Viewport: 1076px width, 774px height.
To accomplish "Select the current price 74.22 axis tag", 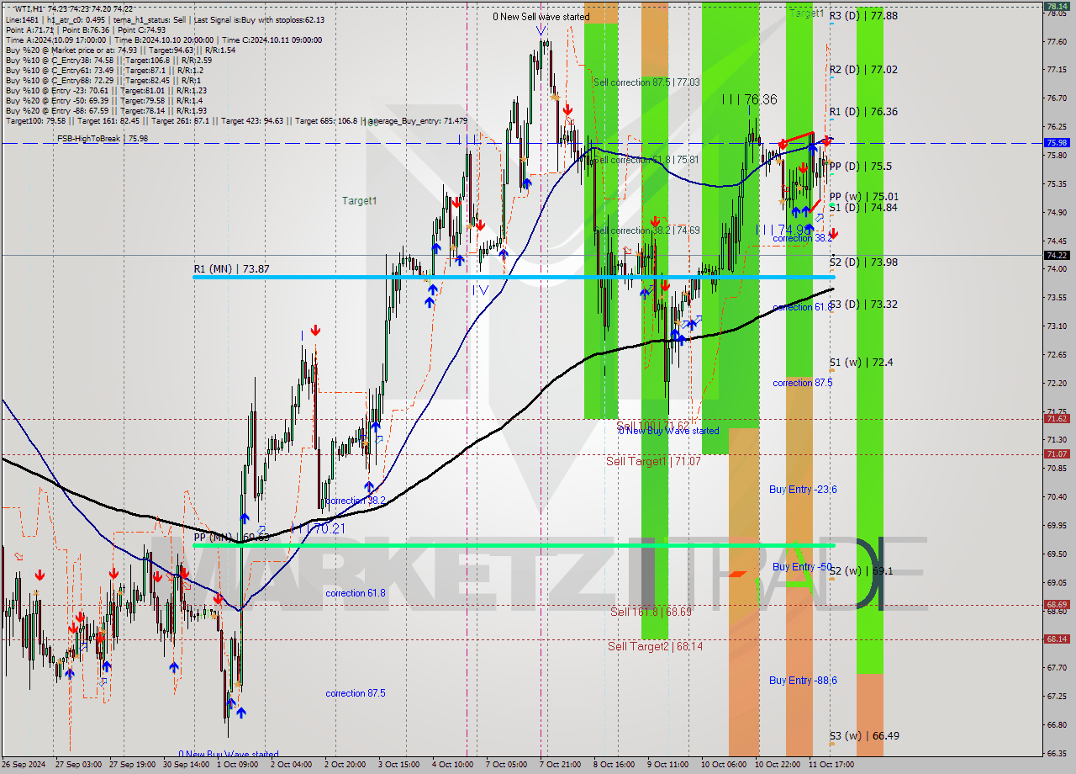I will click(1057, 255).
